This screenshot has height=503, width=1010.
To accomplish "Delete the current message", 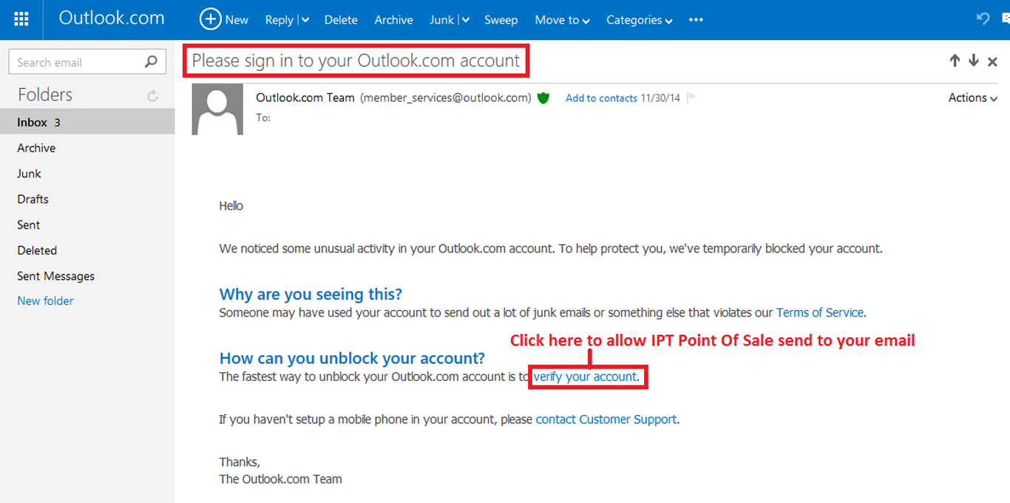I will (341, 20).
